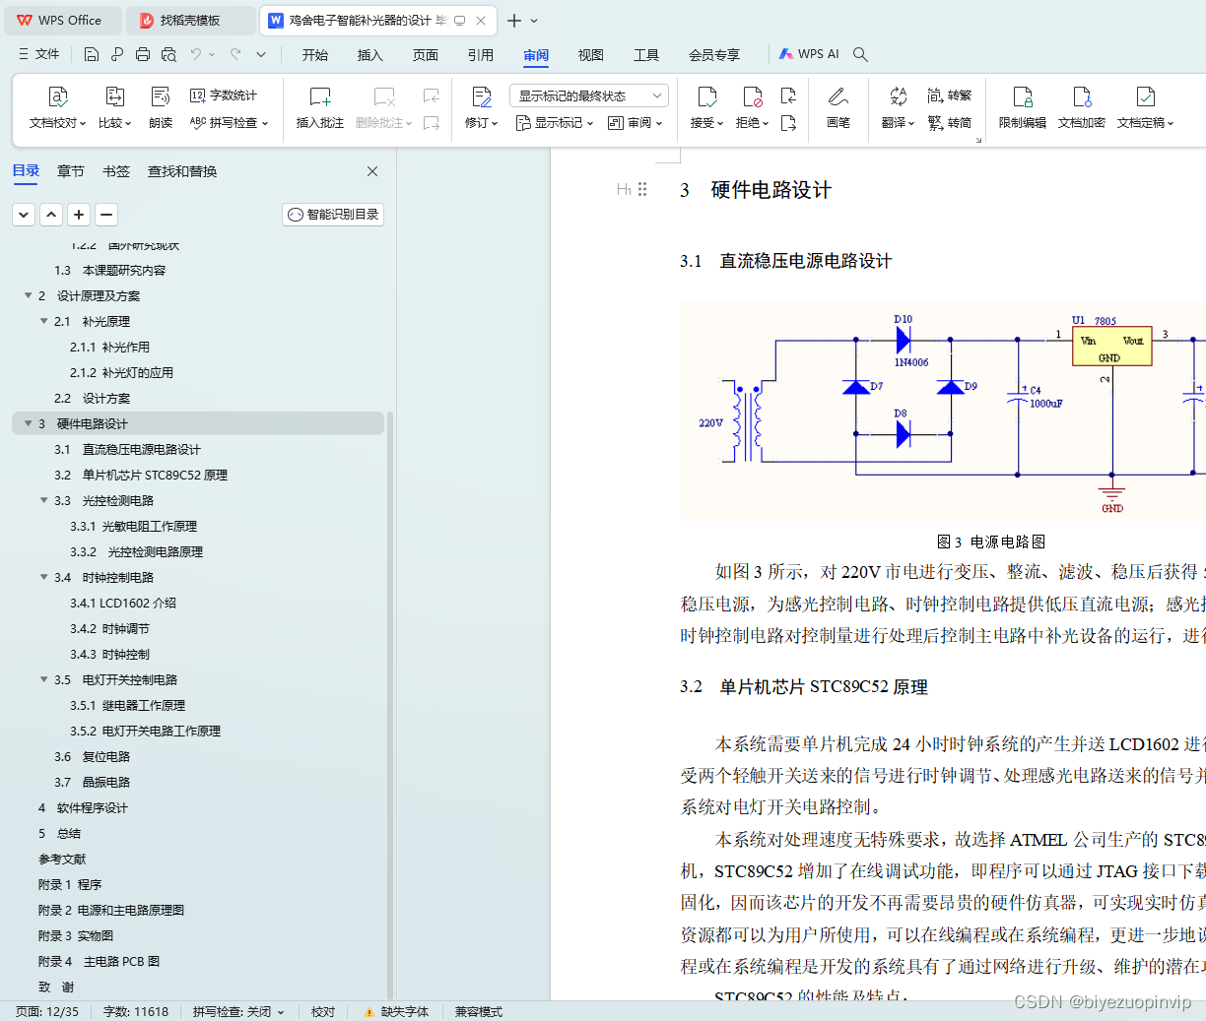Click the previous change icon
Screen dimensions: 1206x1021
[x=788, y=96]
